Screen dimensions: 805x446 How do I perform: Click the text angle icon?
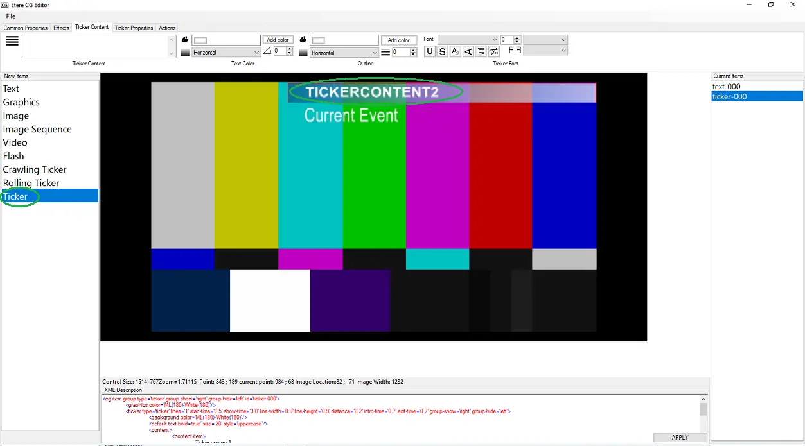tap(267, 52)
